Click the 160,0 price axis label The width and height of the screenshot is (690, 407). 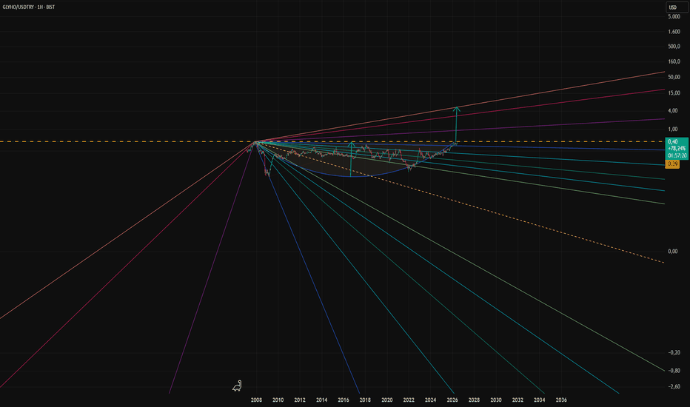click(x=674, y=61)
